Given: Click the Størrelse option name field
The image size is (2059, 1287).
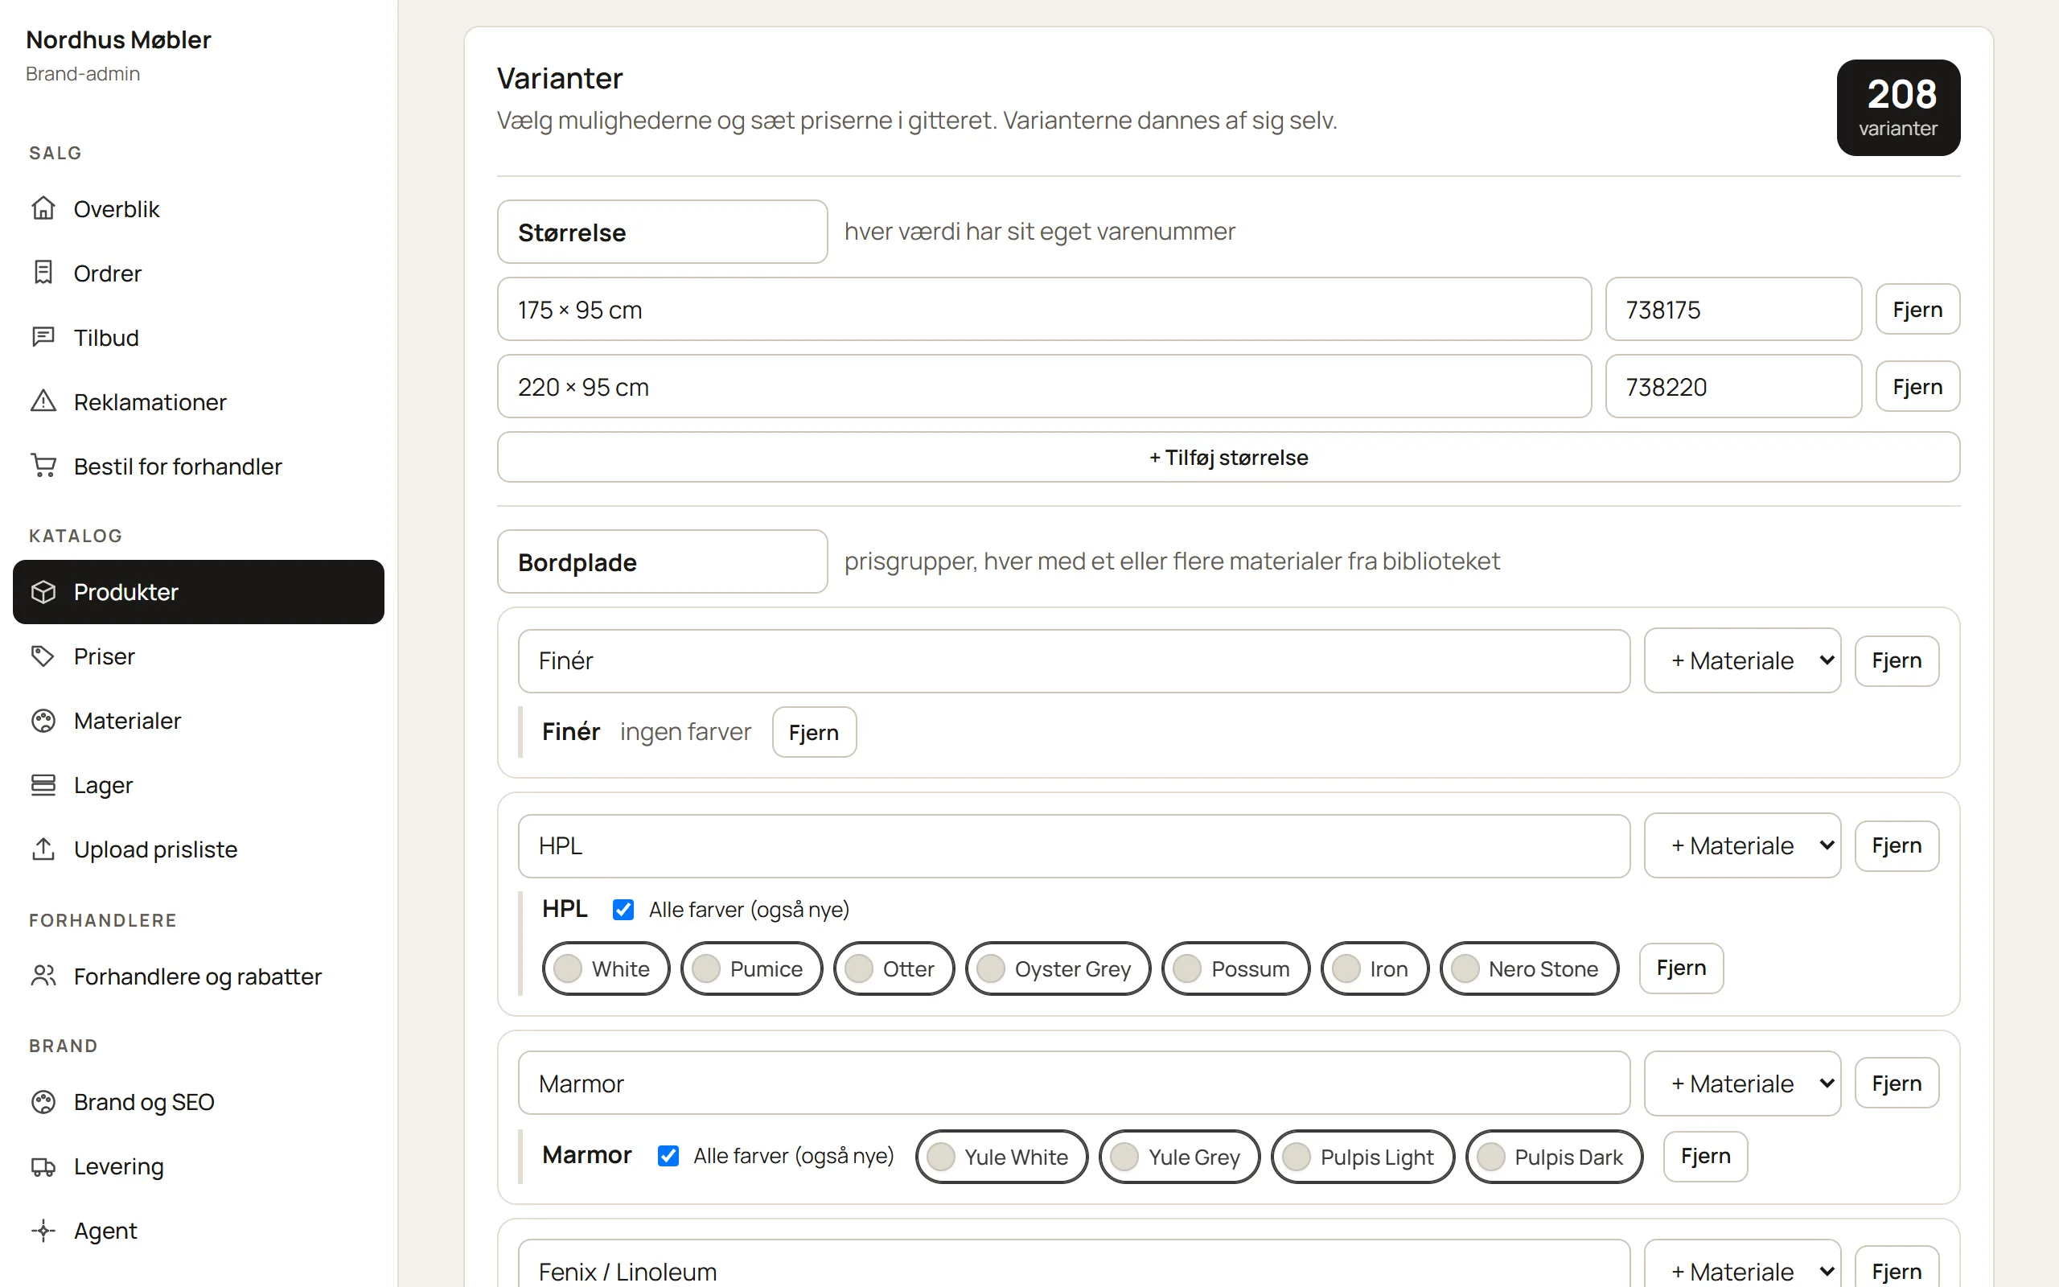Looking at the screenshot, I should pyautogui.click(x=662, y=232).
